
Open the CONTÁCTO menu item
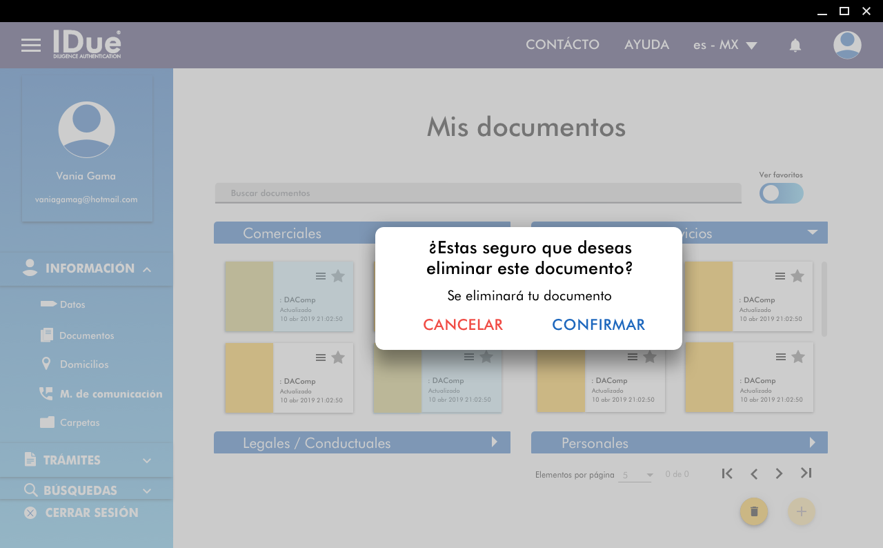tap(562, 45)
